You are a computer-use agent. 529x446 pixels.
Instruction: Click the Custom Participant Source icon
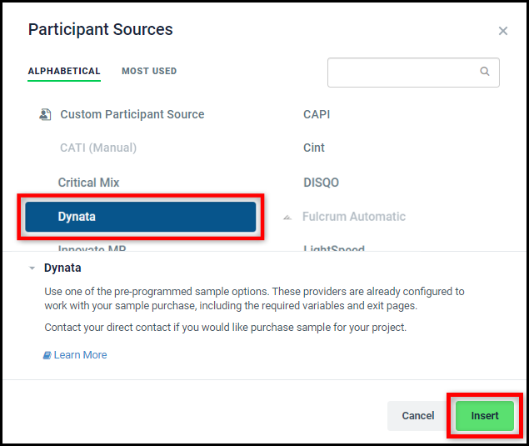pyautogui.click(x=45, y=114)
